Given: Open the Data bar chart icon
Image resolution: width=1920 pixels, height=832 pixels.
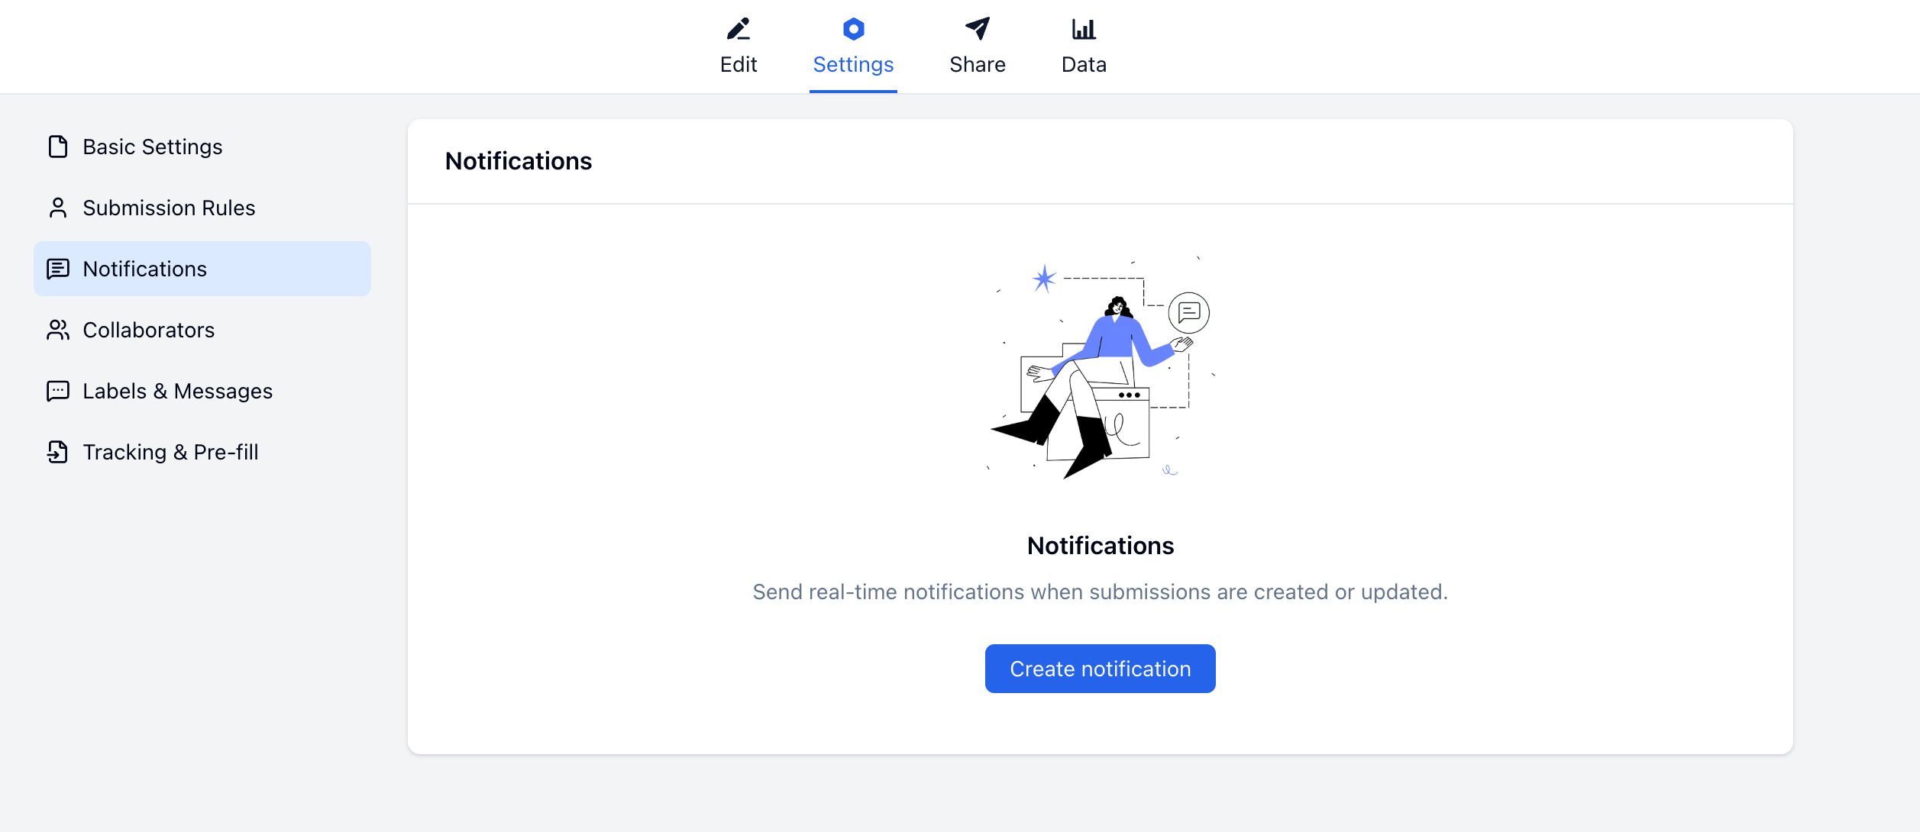Looking at the screenshot, I should point(1083,29).
